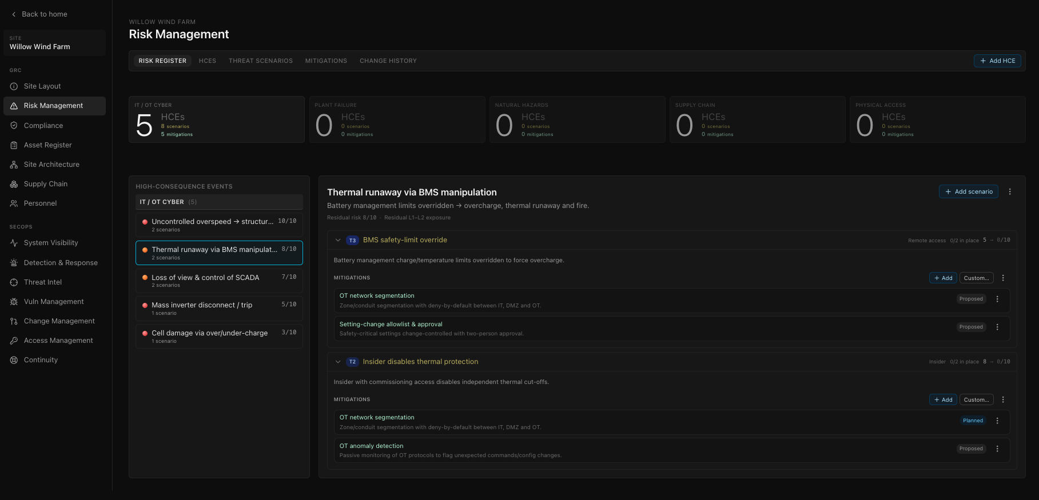
Task: Click the Continuity lifebuoy icon
Action: coord(14,360)
